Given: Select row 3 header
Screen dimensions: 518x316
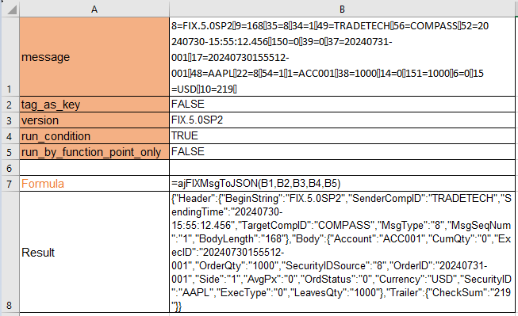Looking at the screenshot, I should coord(10,120).
